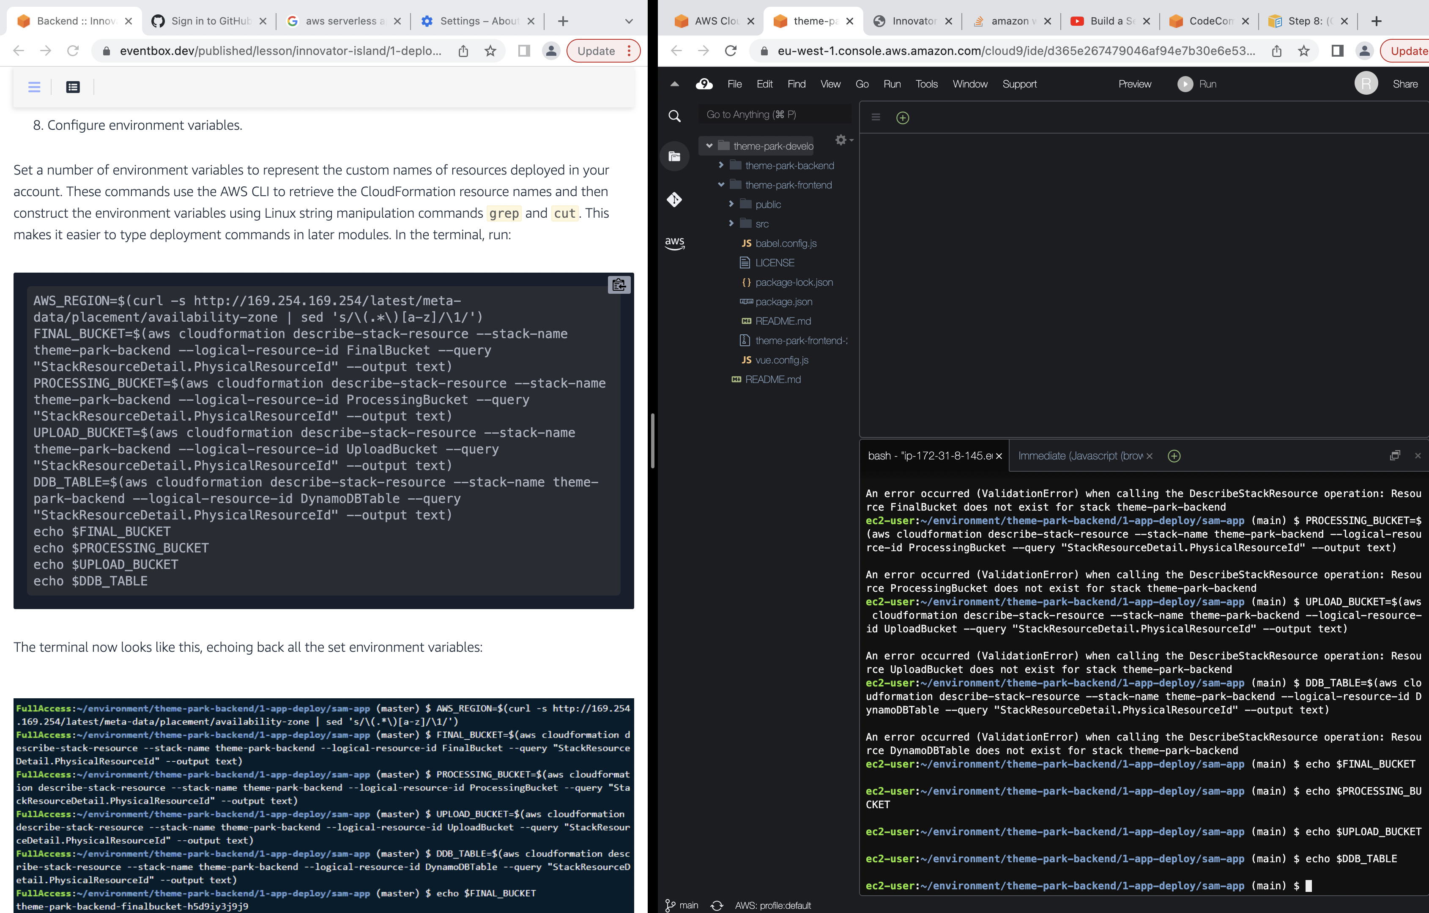
Task: Collapse the theme-park-develo root folder
Action: tap(709, 146)
